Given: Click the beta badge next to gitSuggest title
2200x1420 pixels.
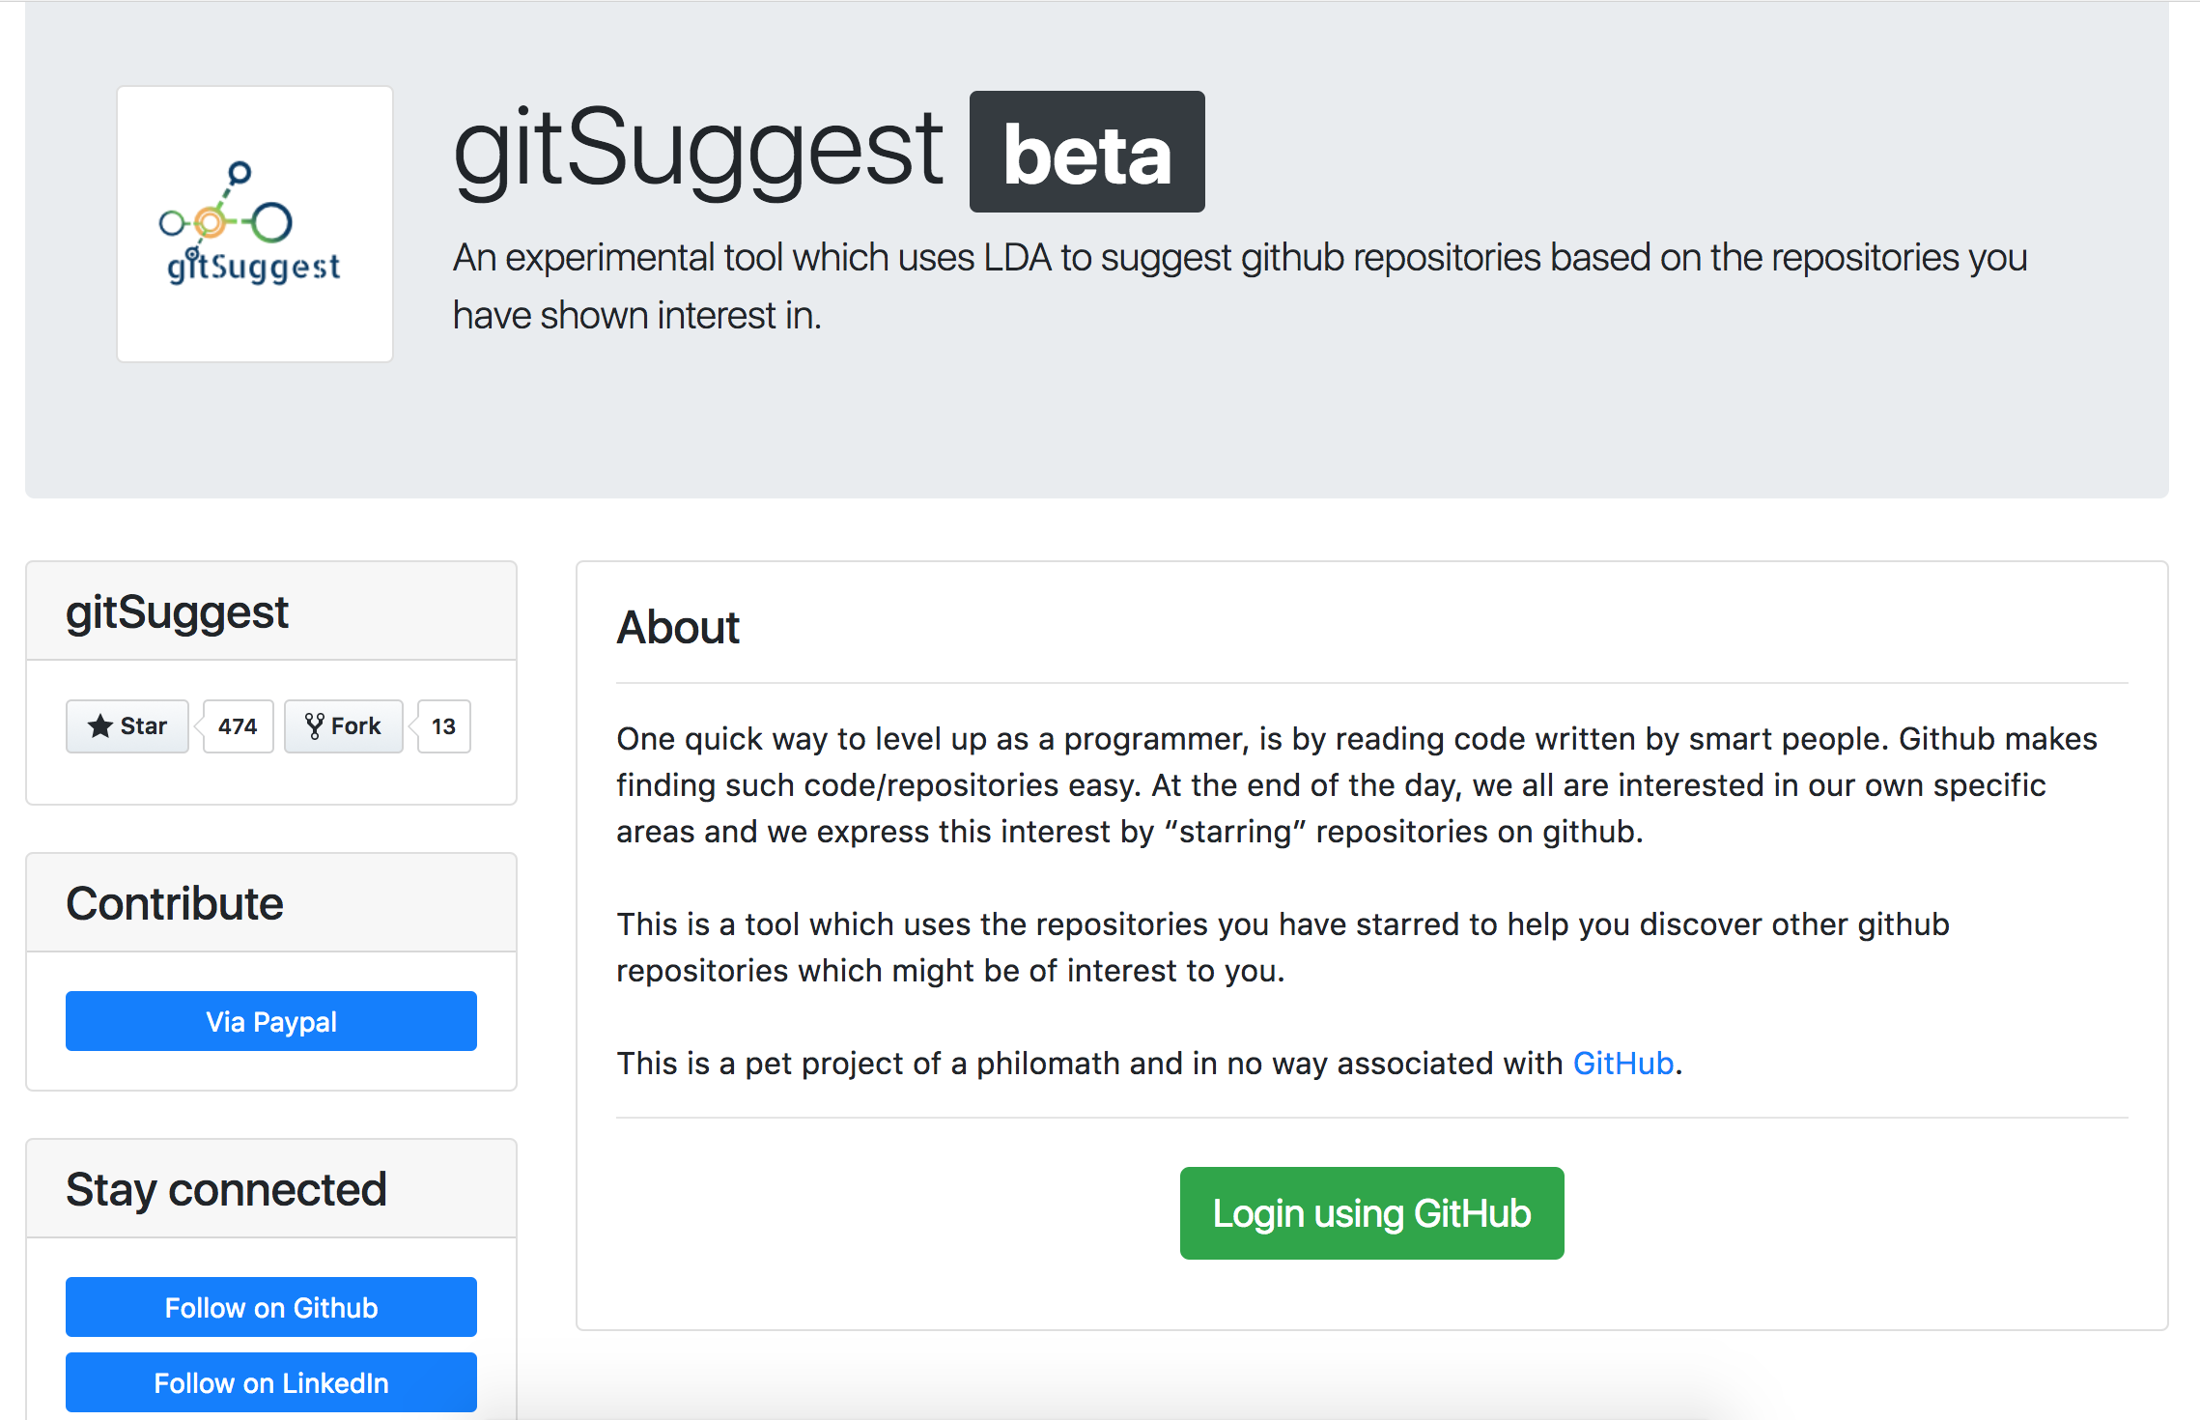Looking at the screenshot, I should pyautogui.click(x=1086, y=152).
